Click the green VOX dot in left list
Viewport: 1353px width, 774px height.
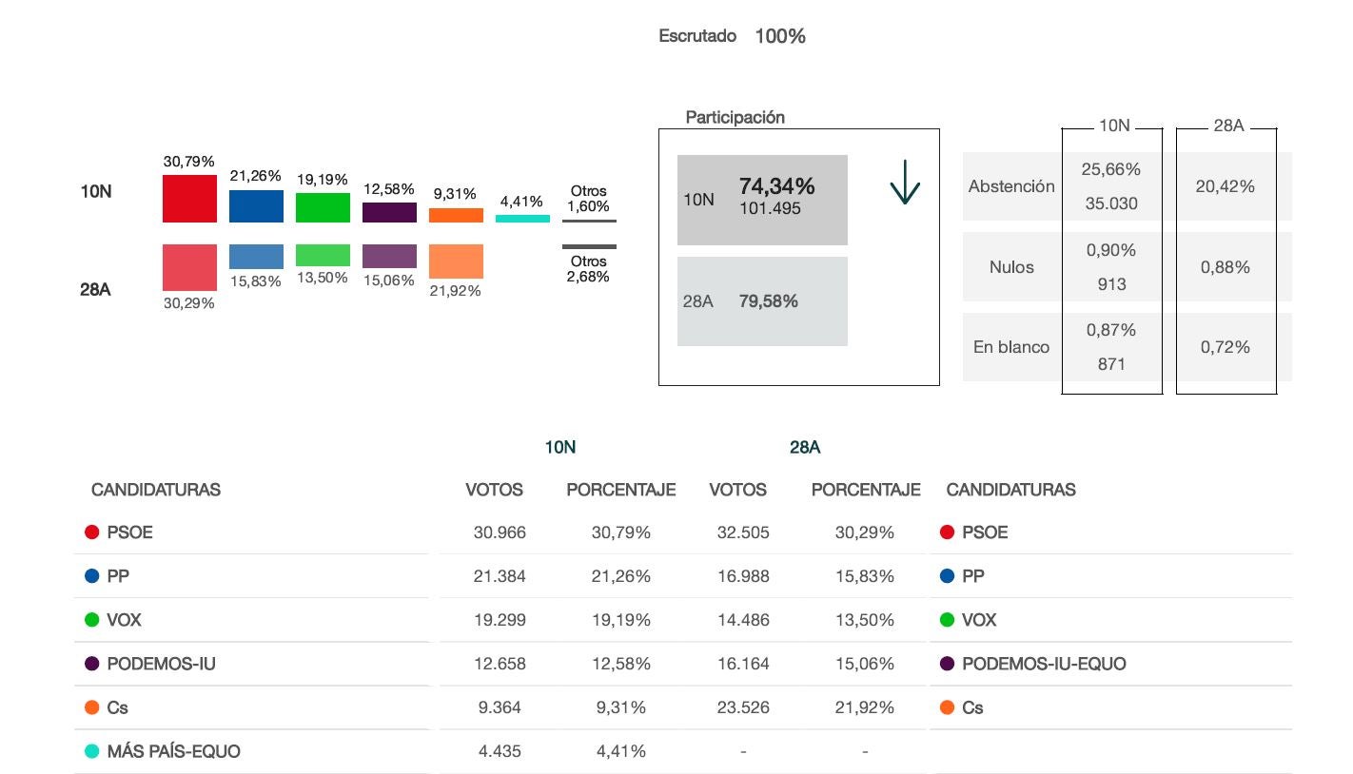(92, 620)
